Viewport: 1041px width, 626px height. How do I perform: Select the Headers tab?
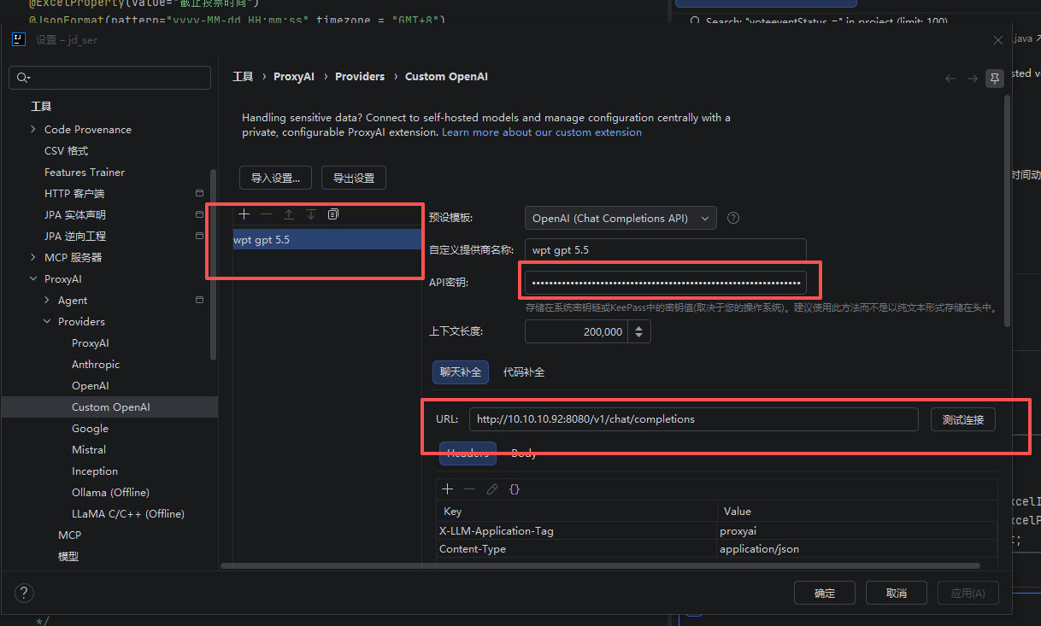(468, 453)
